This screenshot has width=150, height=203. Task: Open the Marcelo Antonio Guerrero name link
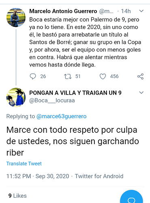coord(63,11)
